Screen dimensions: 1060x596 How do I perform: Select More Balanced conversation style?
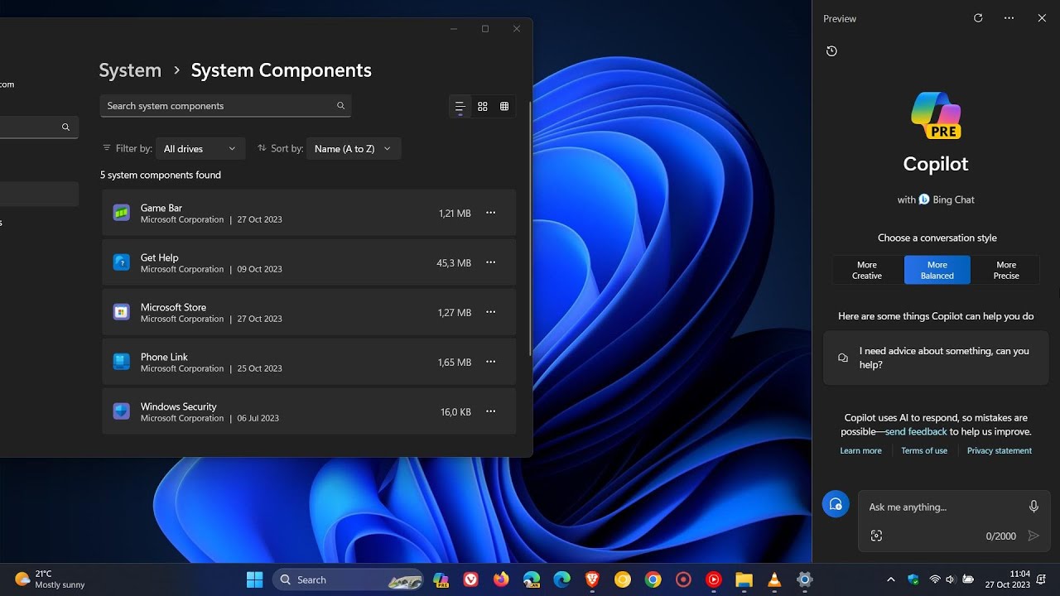[937, 270]
